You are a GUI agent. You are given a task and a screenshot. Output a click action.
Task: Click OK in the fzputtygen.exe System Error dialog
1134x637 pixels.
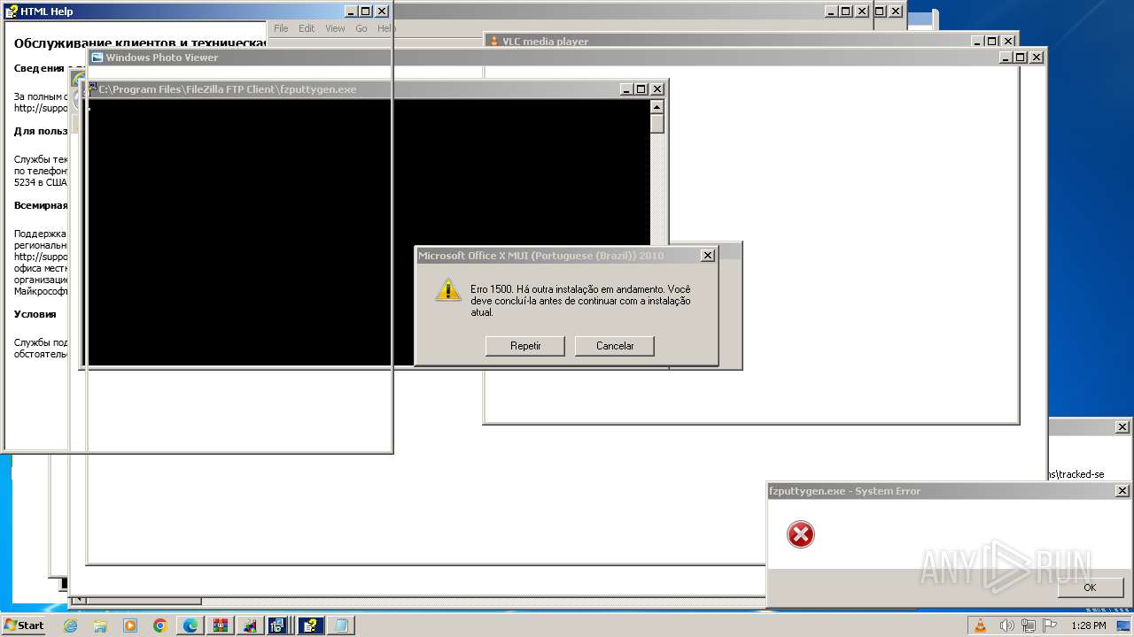(x=1090, y=587)
